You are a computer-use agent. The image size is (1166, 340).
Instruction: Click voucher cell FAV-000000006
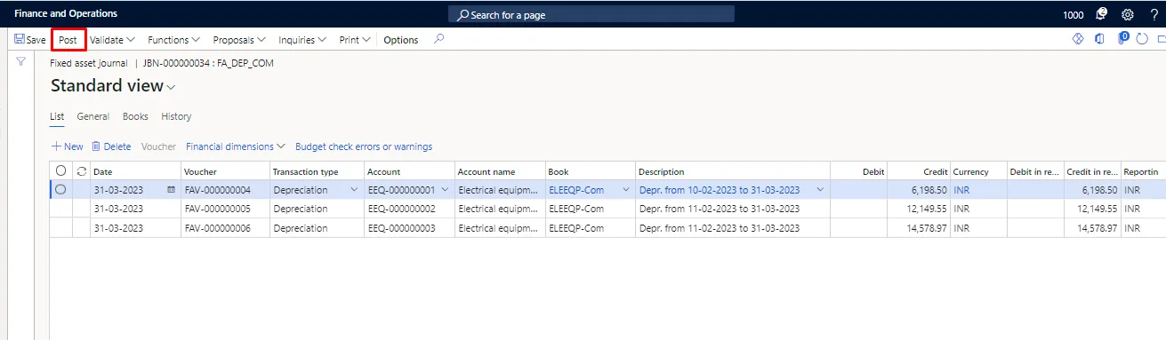(x=217, y=228)
